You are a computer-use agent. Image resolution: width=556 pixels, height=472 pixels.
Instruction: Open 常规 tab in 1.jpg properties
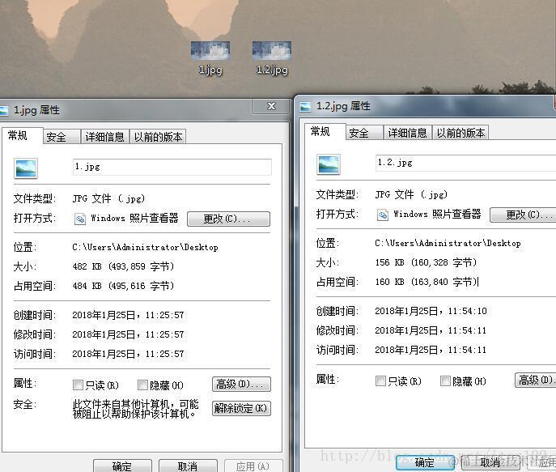[22, 135]
